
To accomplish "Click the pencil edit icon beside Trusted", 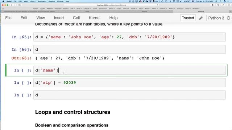I will pos(201,18).
